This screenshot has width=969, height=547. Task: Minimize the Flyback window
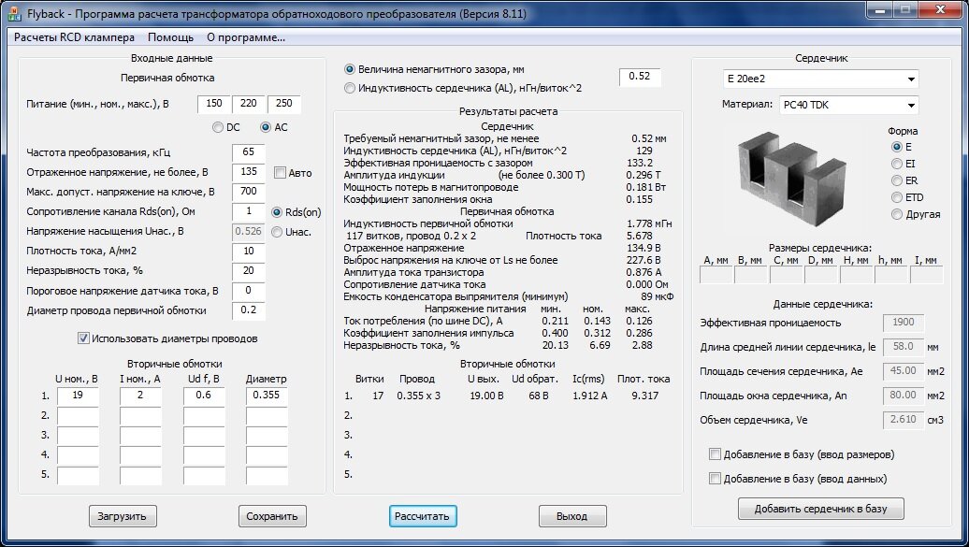(881, 10)
